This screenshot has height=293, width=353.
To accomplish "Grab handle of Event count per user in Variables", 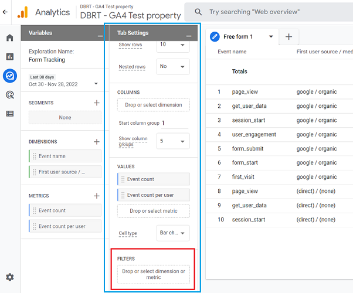I will coord(35,226).
